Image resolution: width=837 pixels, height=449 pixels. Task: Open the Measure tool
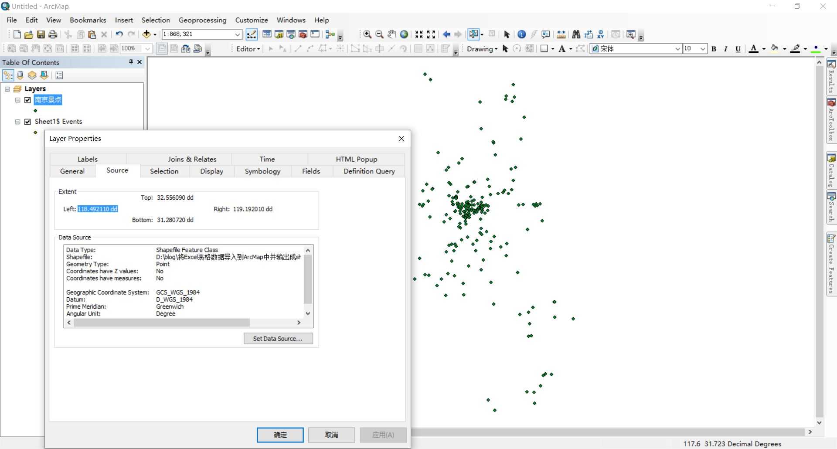tap(561, 34)
